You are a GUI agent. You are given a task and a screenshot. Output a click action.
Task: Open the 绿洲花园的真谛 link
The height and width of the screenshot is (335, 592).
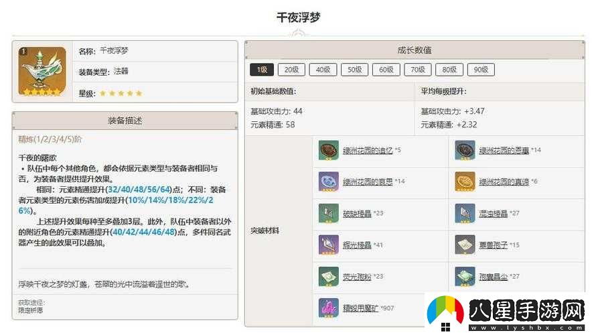[504, 182]
